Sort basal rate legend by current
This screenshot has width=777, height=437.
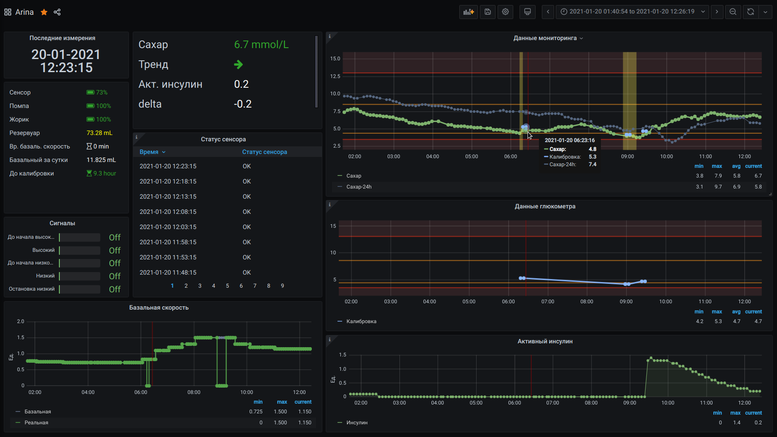(303, 402)
